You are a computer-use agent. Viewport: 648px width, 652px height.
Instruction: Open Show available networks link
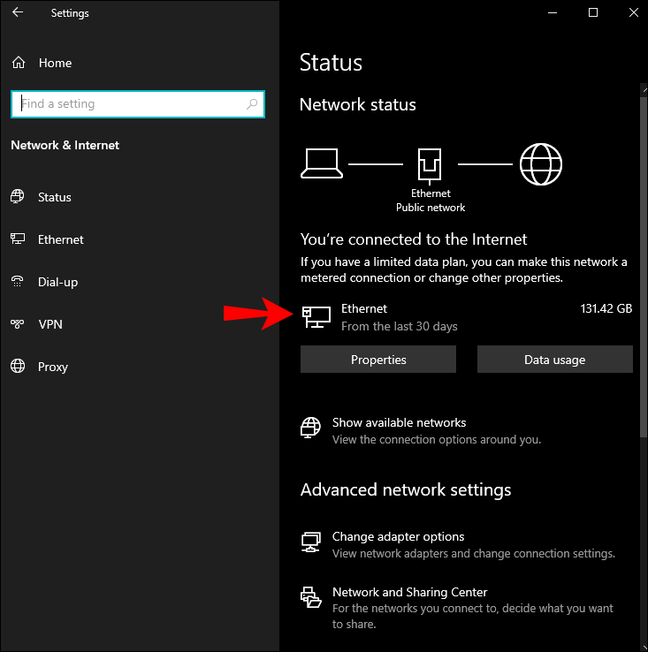(x=399, y=422)
